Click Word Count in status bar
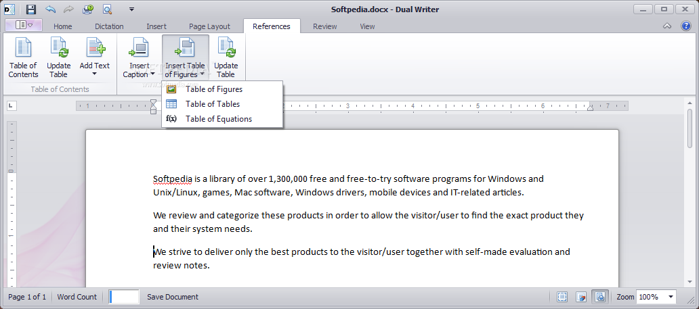 pyautogui.click(x=77, y=297)
